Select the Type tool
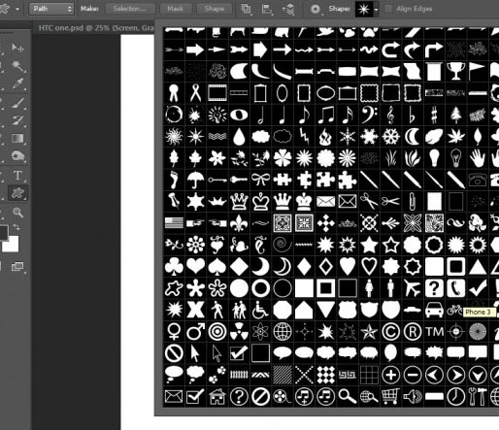 click(17, 176)
